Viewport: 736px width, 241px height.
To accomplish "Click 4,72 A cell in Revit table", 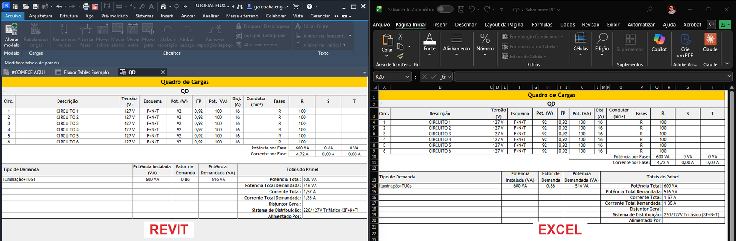I will (x=302, y=154).
